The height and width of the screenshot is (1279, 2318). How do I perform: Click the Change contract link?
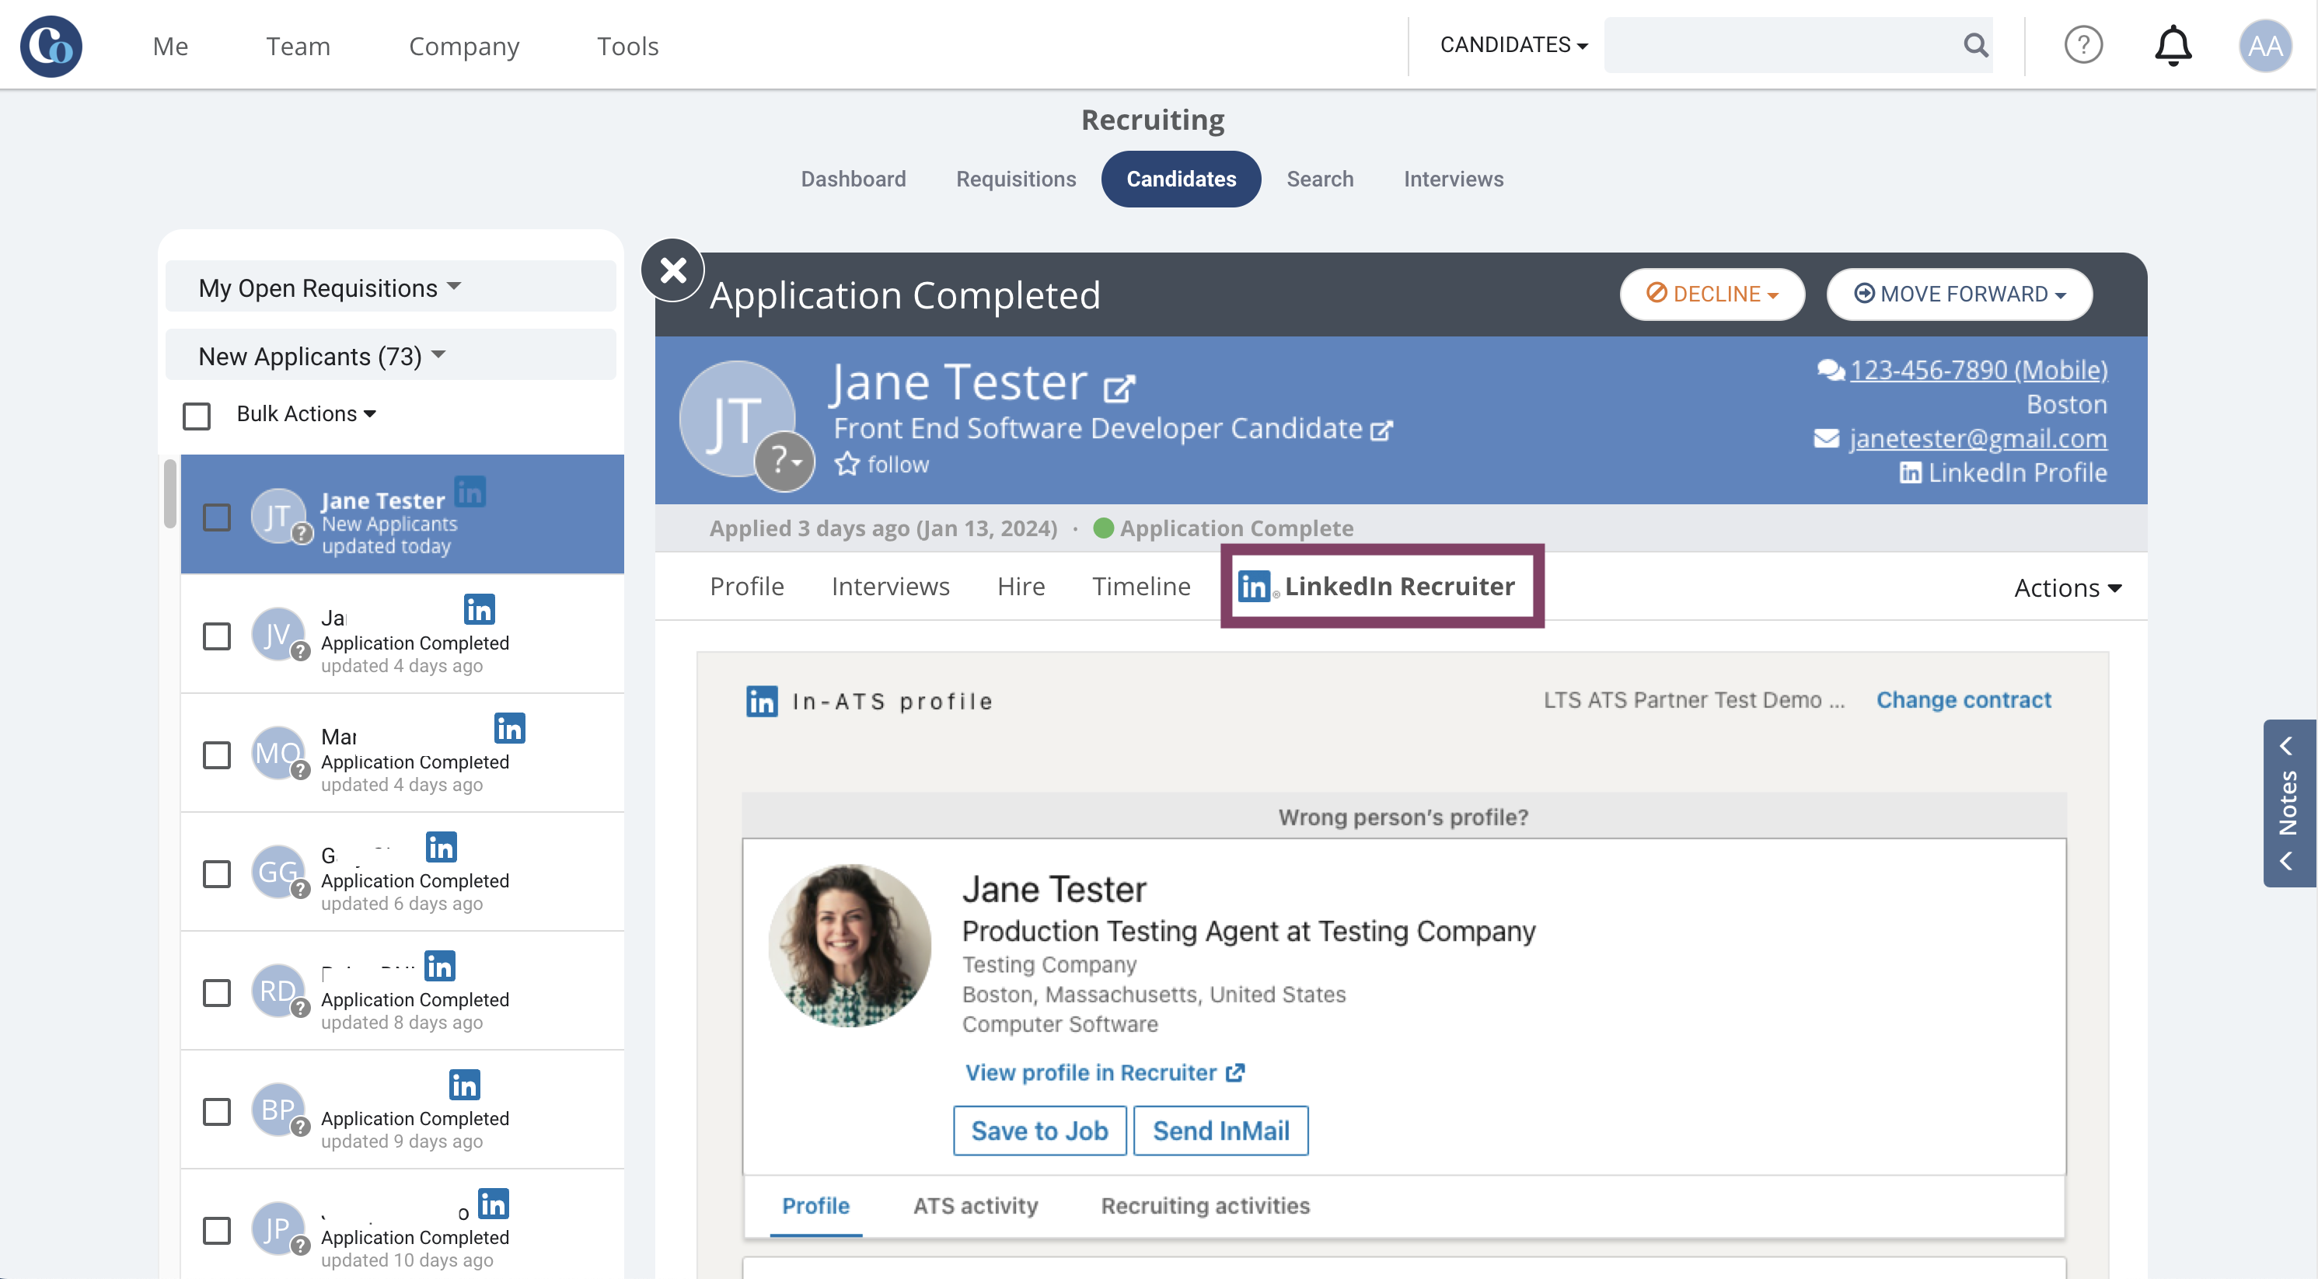1963,700
